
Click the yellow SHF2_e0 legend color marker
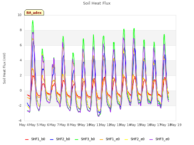pyautogui.click(x=126, y=139)
